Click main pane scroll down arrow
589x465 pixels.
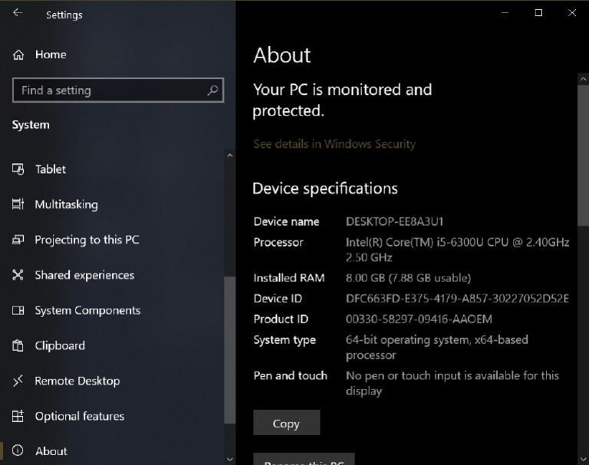583,459
